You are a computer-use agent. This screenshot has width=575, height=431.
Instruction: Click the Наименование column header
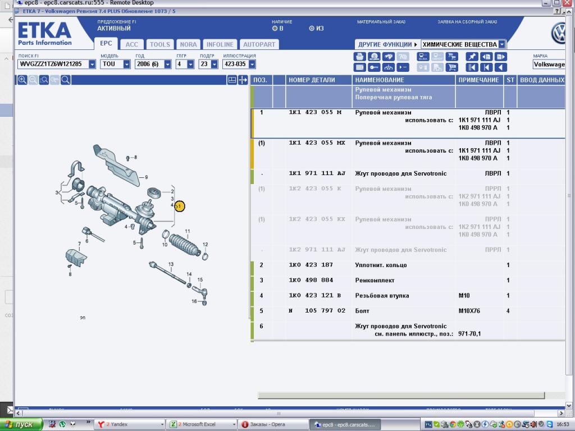click(x=403, y=80)
